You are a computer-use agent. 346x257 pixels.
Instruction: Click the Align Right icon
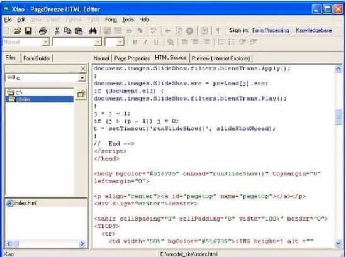(206, 42)
